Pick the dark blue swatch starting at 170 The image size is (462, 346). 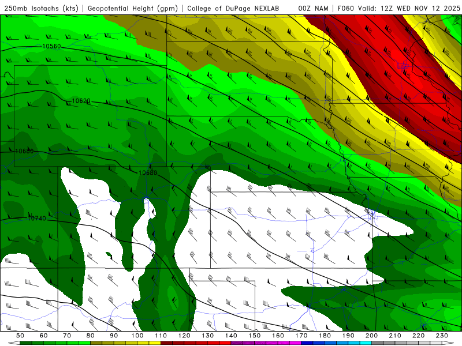coord(307,343)
